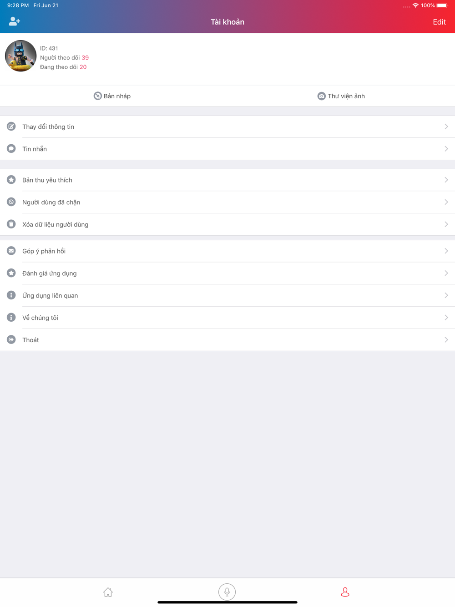Image resolution: width=455 pixels, height=607 pixels.
Task: Click the envelope icon for Góp ý phản hồi
Action: (x=11, y=251)
